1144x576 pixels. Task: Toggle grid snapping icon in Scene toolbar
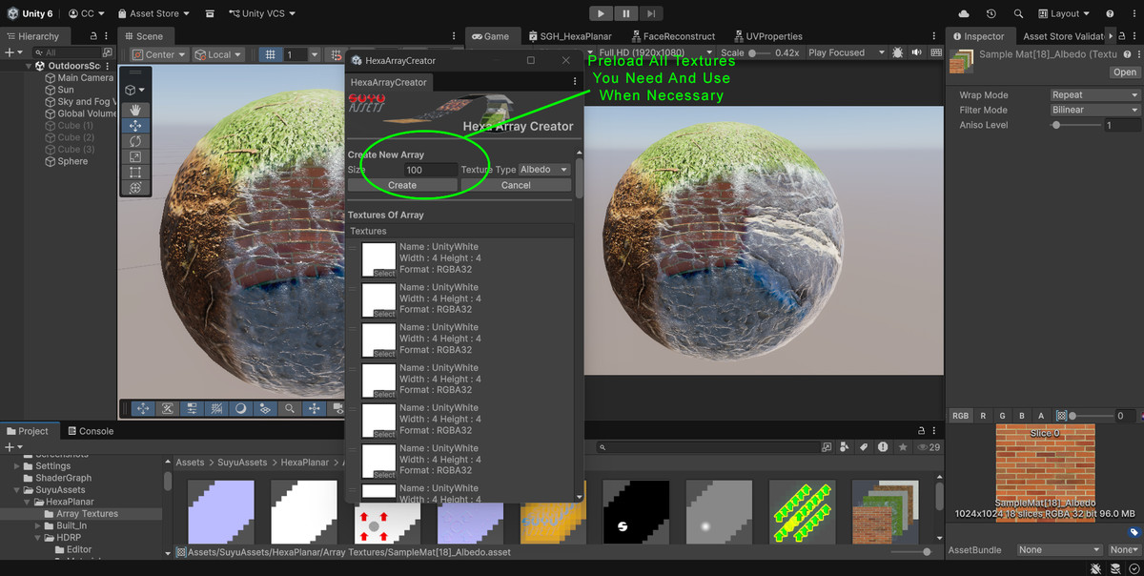click(271, 54)
